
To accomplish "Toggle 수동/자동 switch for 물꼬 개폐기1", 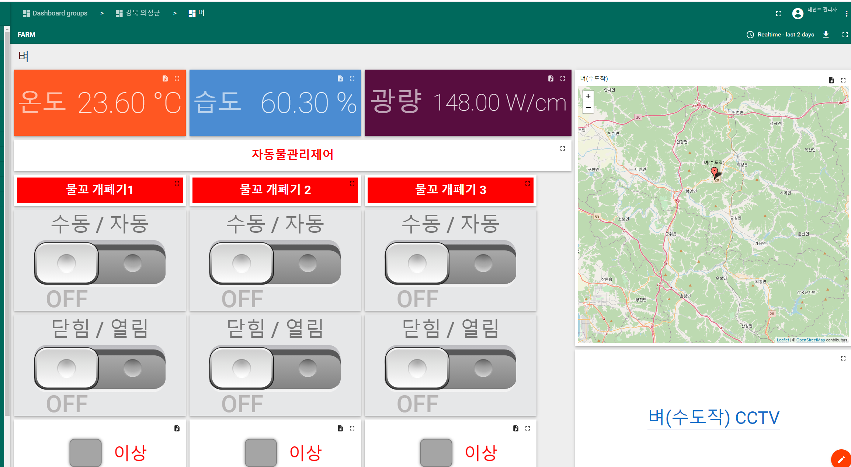I will 100,263.
